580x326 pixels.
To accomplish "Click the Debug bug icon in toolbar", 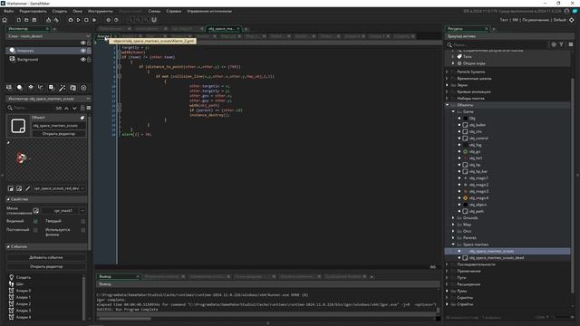I will [x=71, y=20].
